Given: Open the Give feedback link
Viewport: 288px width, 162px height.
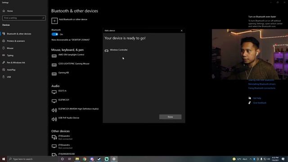Looking at the screenshot, I should point(260,103).
